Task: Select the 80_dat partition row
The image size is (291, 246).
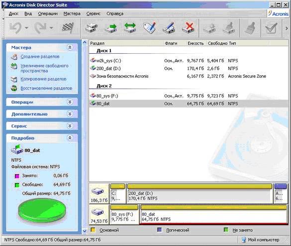Action: point(189,104)
